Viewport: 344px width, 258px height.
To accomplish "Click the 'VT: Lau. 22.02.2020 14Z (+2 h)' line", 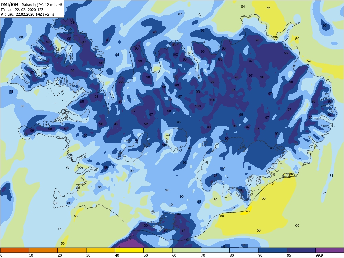I will click(27, 14).
